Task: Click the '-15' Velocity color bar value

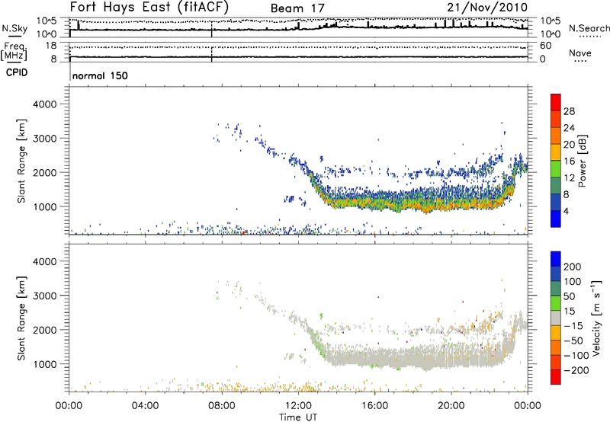Action: point(573,325)
